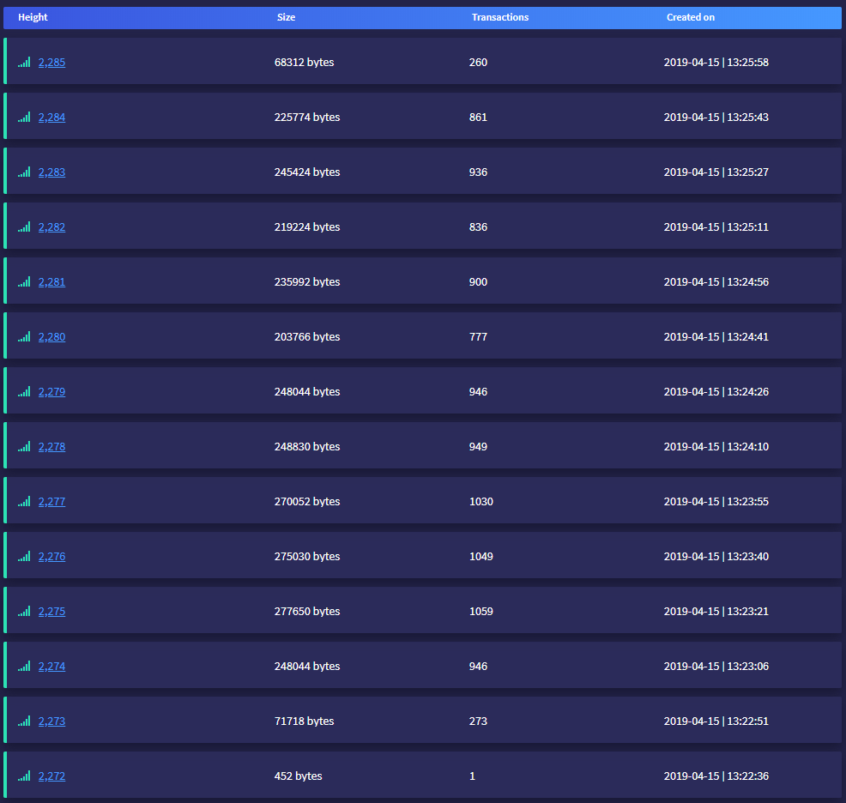Click signal bars icon beside block 2,275
846x803 pixels.
[x=24, y=611]
